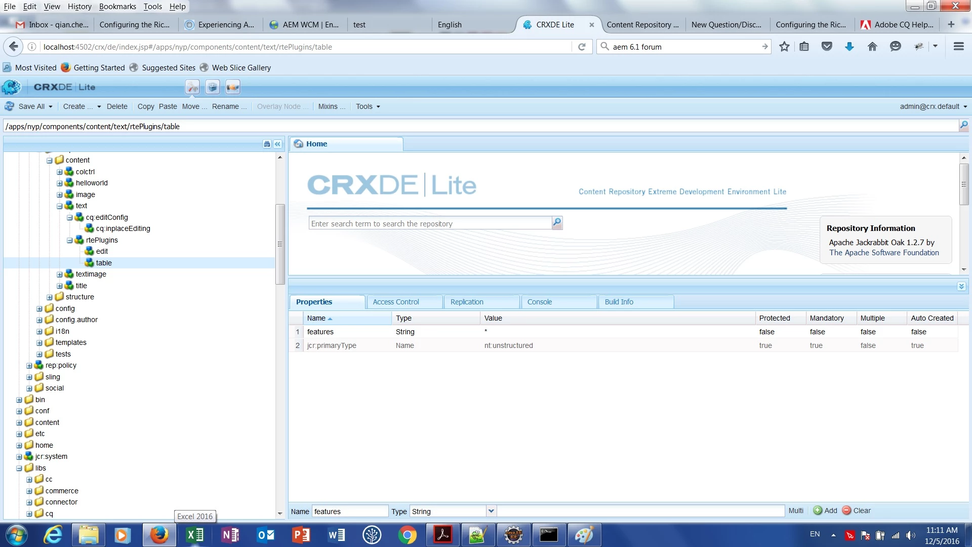Image resolution: width=972 pixels, height=547 pixels.
Task: Collapse the rtePlugins tree node
Action: click(x=70, y=241)
